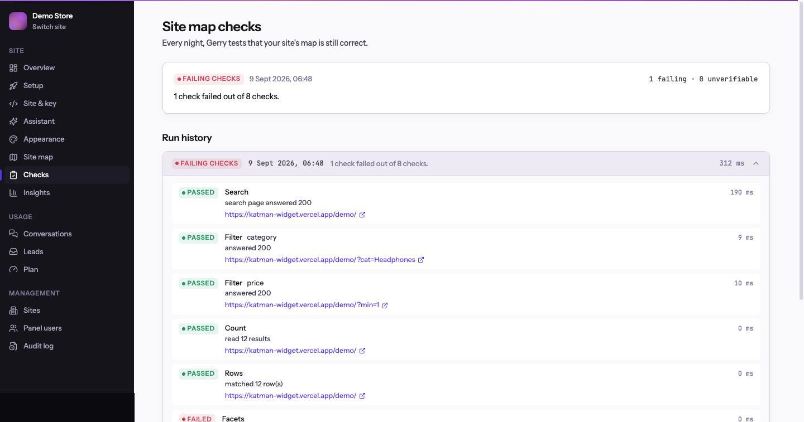Click the Sites building icon
804x422 pixels.
[13, 311]
